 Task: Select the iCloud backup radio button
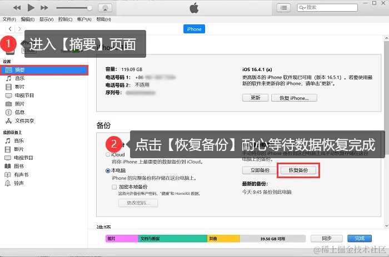click(108, 154)
